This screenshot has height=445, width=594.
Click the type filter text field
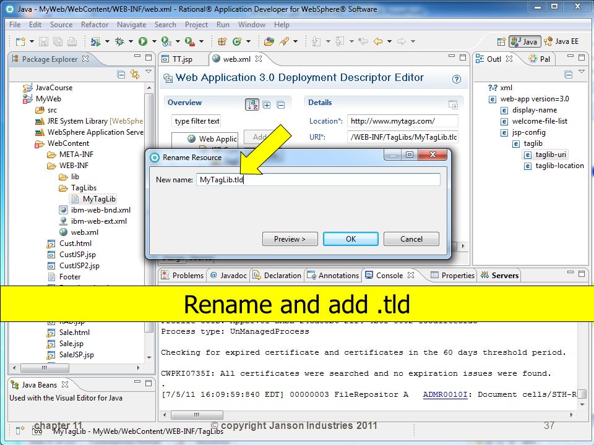coord(196,121)
